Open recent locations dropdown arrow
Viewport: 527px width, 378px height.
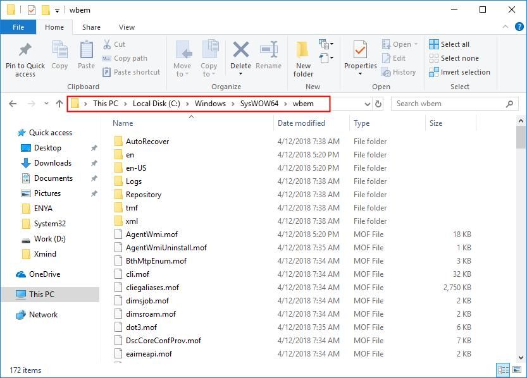[45, 104]
